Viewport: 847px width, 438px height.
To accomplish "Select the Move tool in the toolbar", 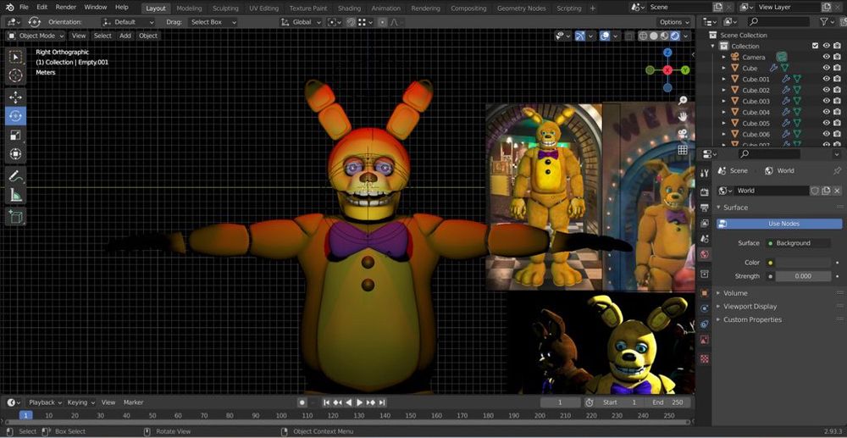I will (15, 97).
